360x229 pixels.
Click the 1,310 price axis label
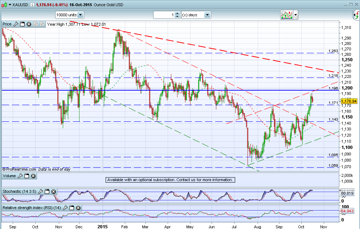346,28
